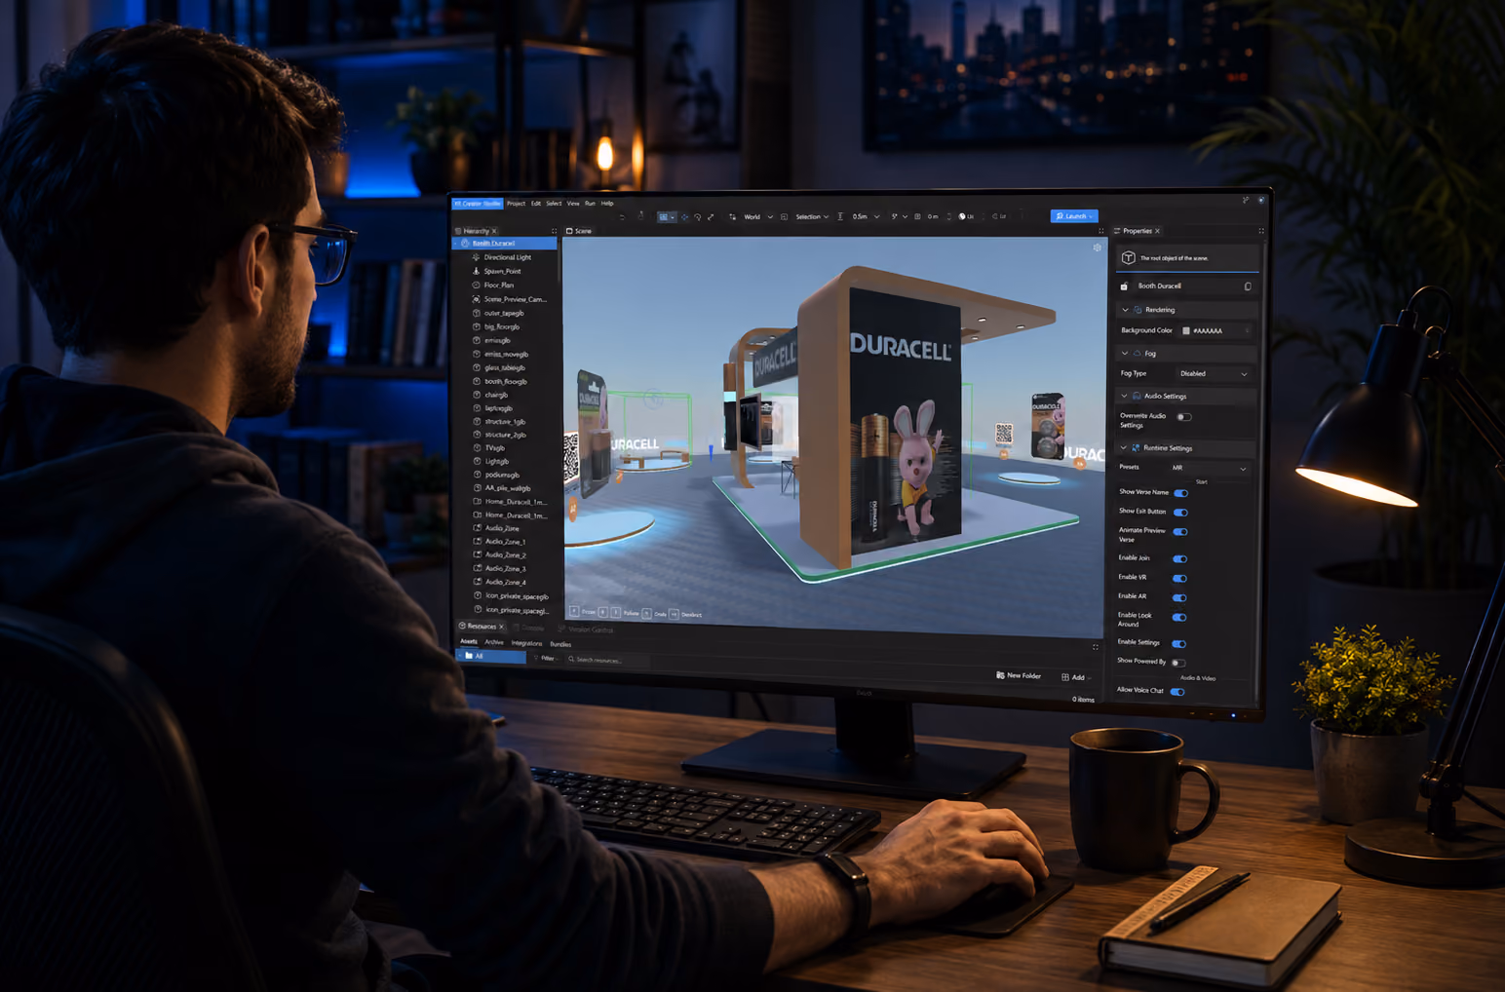Collapse the Rendering section
The image size is (1505, 992).
pos(1125,310)
